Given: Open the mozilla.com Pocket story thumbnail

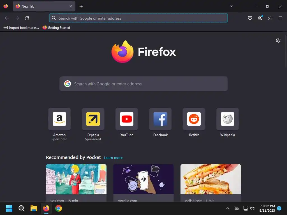Looking at the screenshot, I should pos(143,179).
